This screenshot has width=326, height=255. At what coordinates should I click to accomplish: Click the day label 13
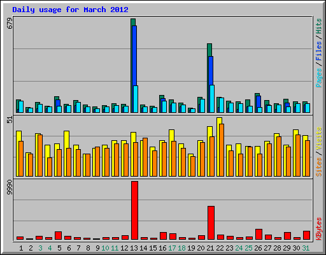(134, 248)
